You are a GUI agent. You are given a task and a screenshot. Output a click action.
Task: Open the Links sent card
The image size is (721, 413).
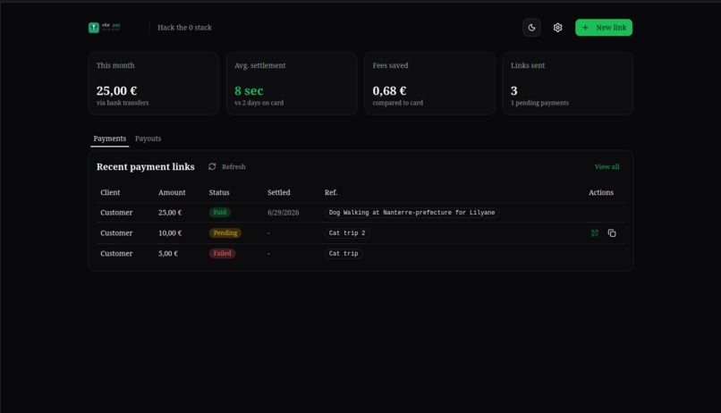click(x=567, y=83)
